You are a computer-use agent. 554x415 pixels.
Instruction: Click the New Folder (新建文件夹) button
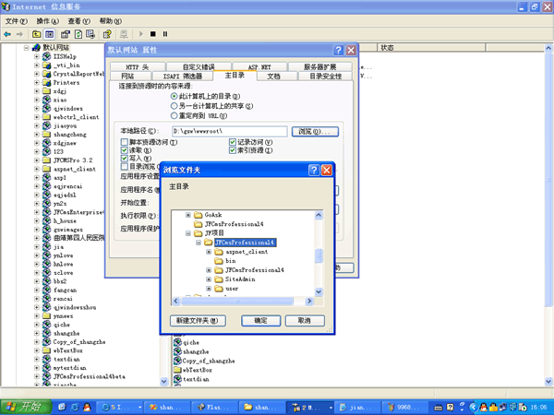coord(198,320)
